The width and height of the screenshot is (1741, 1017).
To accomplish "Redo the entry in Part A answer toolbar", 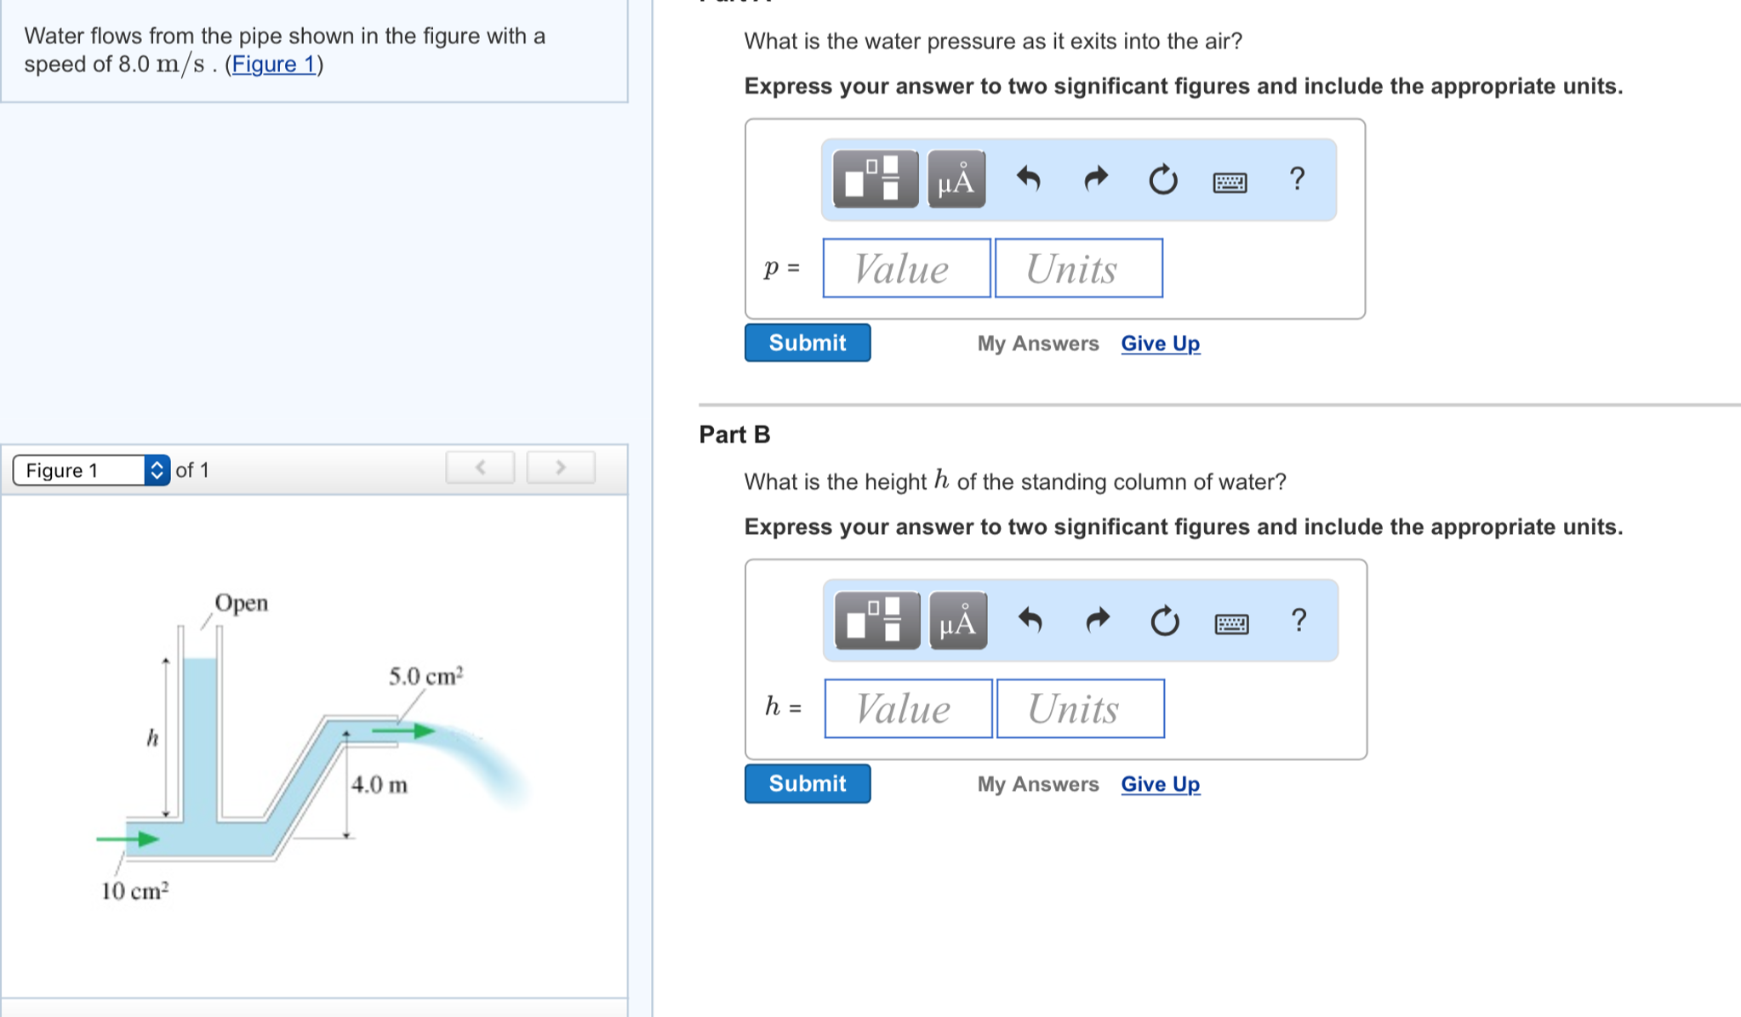I will pyautogui.click(x=1095, y=179).
